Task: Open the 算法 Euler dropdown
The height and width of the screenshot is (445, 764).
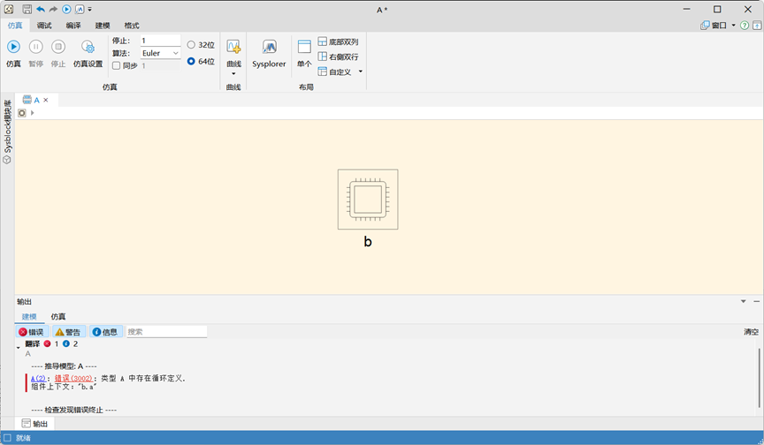Action: point(160,53)
